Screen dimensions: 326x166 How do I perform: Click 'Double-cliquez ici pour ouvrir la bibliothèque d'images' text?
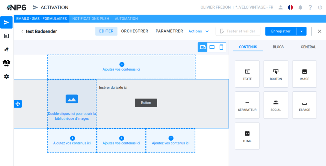[x=72, y=116]
